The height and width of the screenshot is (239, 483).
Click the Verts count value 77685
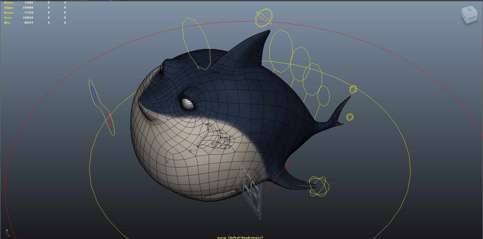29,3
